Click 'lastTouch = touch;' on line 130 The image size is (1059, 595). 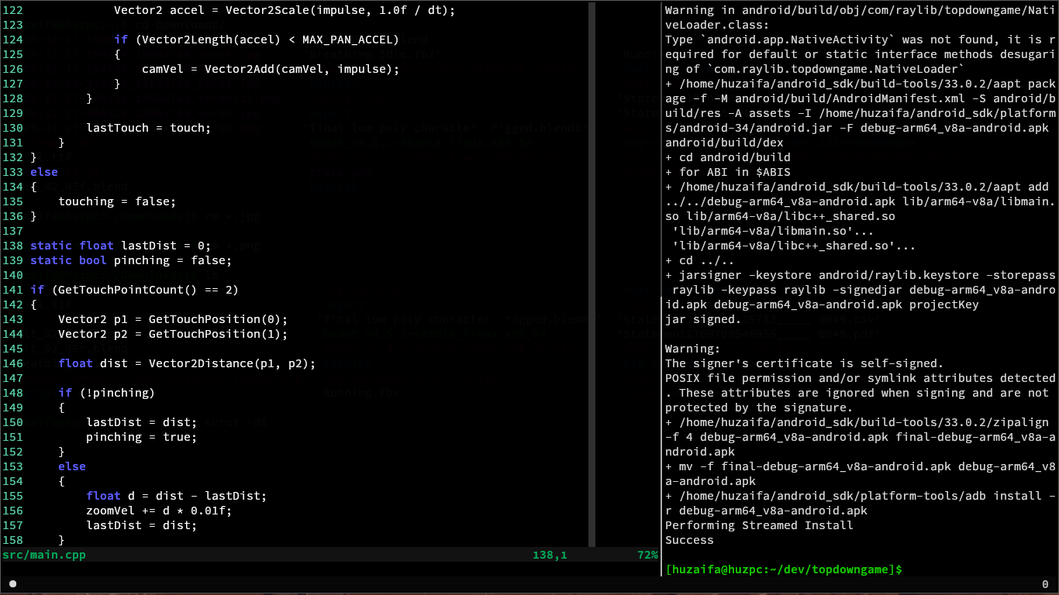click(148, 128)
